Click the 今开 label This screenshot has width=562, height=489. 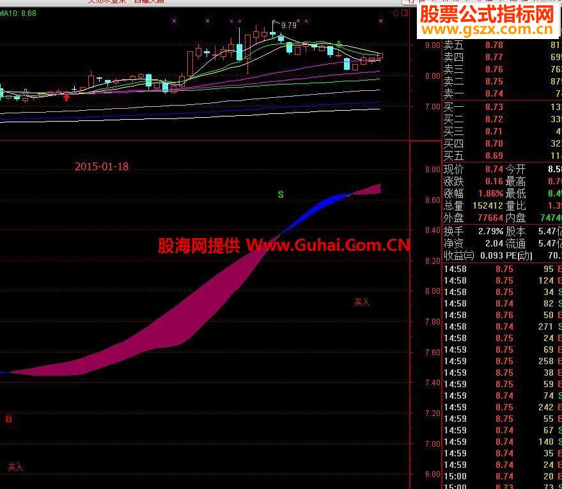click(x=516, y=170)
